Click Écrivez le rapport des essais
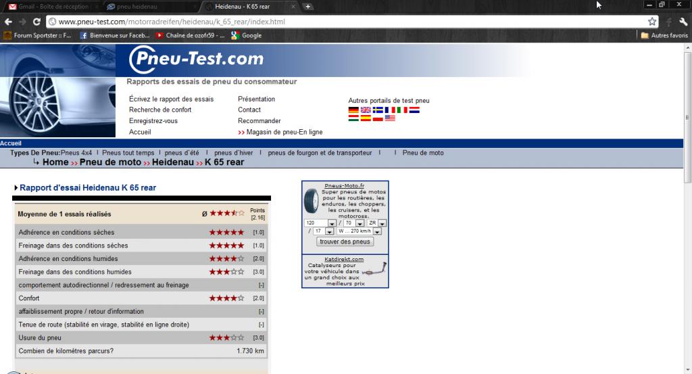 click(x=171, y=99)
